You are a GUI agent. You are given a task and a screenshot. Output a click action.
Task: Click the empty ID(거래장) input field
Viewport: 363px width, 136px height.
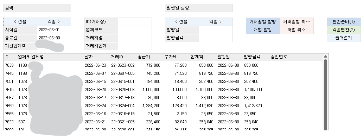(x=135, y=22)
